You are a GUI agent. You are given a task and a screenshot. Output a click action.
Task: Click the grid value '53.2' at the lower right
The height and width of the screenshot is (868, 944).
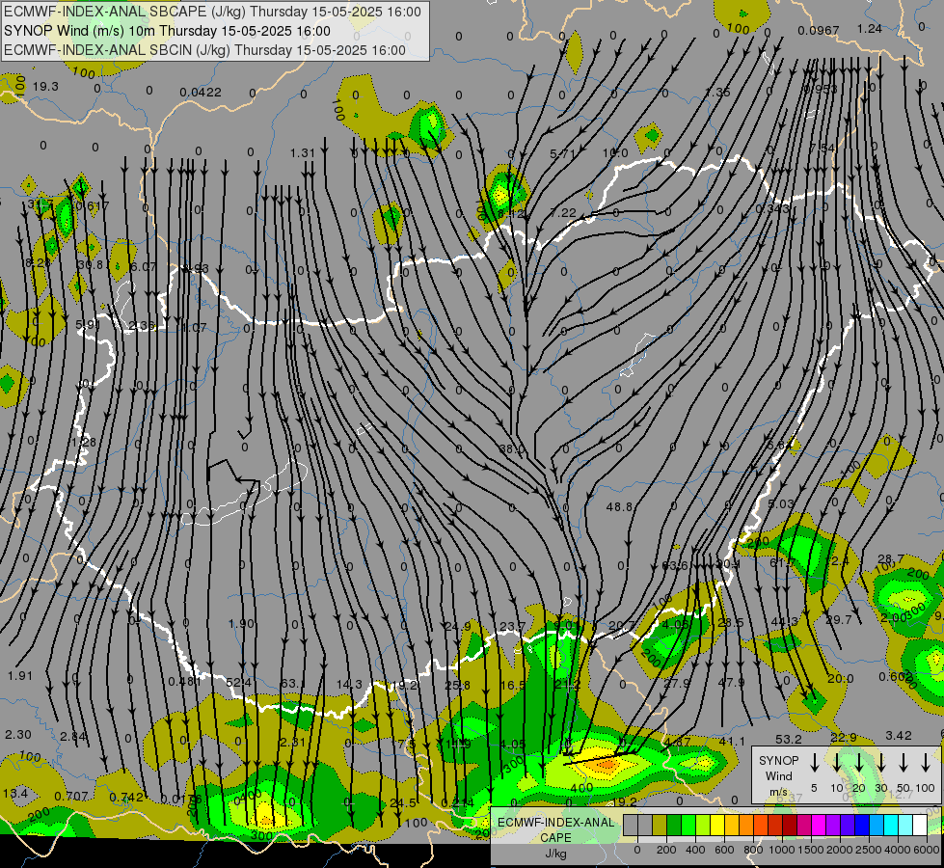point(789,739)
